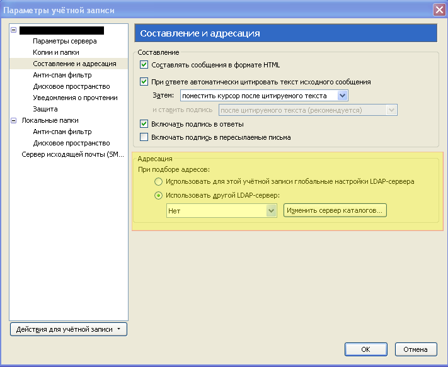Confirm the dialog with OK
448x367 pixels.
[x=365, y=349]
